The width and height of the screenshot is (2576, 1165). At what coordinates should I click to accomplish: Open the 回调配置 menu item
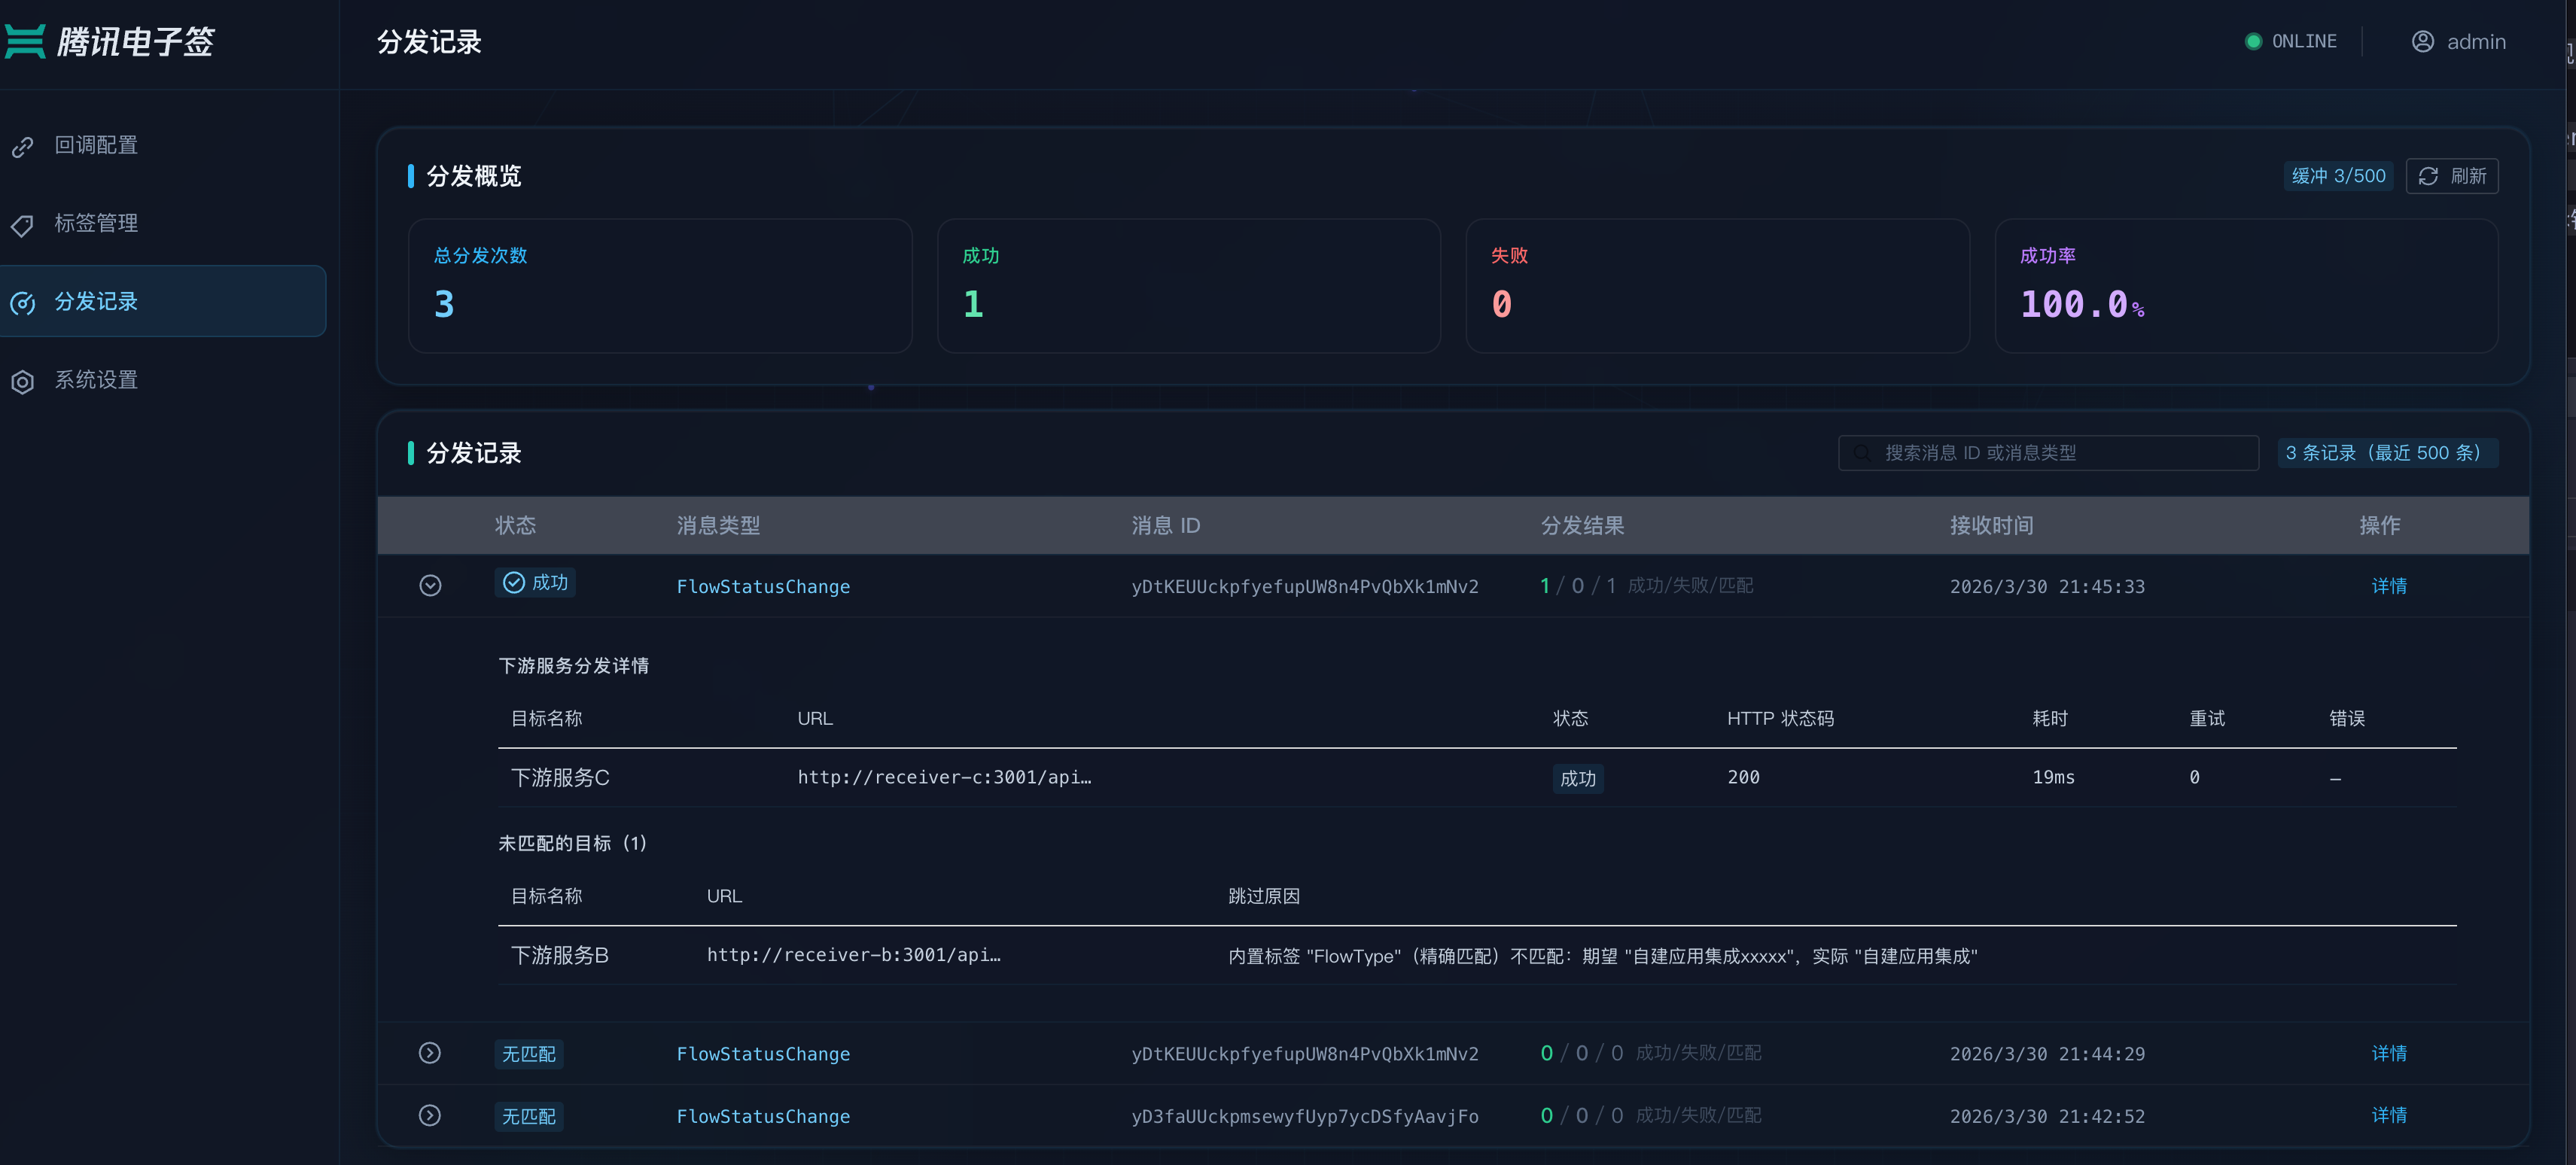[x=96, y=145]
